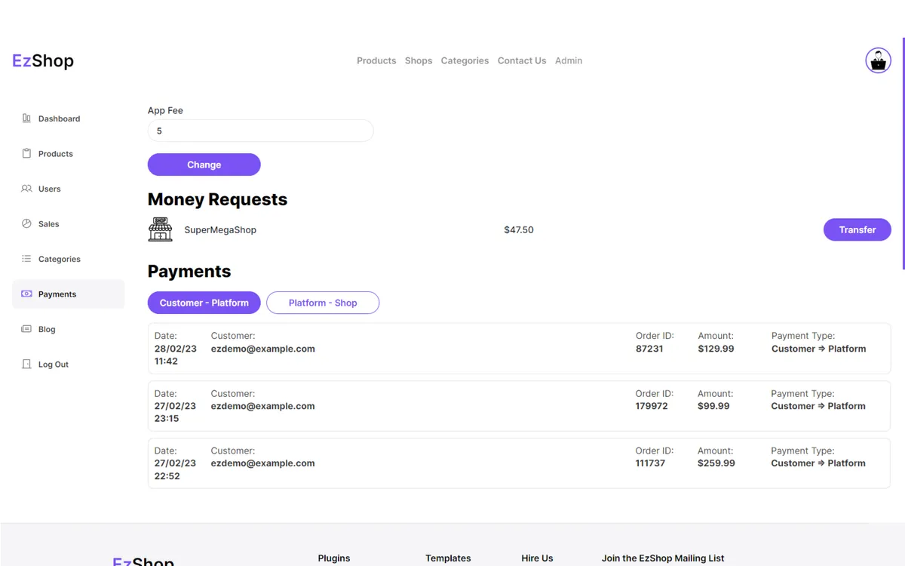Screen dimensions: 905x566
Task: Click the $99.99 payment amount
Action: 713,406
